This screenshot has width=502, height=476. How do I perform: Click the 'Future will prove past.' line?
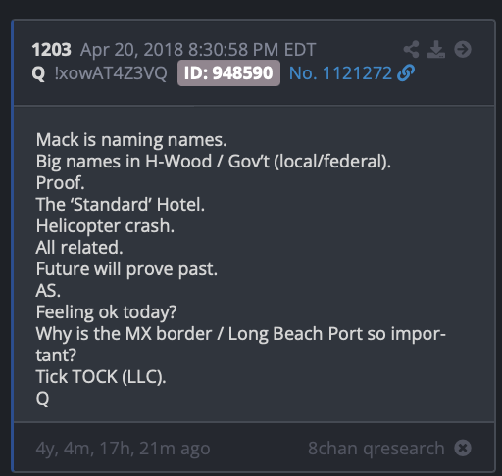126,269
